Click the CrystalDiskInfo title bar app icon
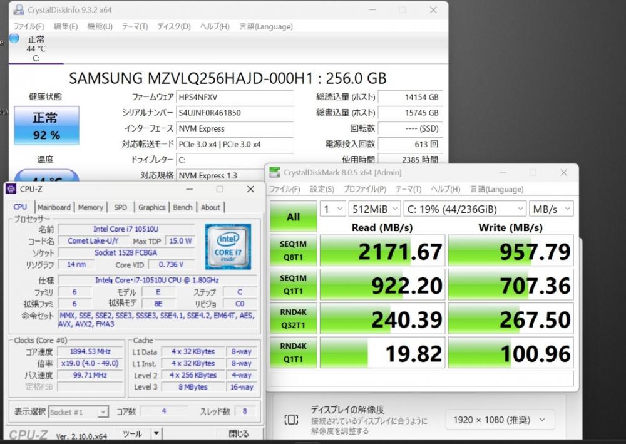626x444 pixels. pyautogui.click(x=18, y=9)
